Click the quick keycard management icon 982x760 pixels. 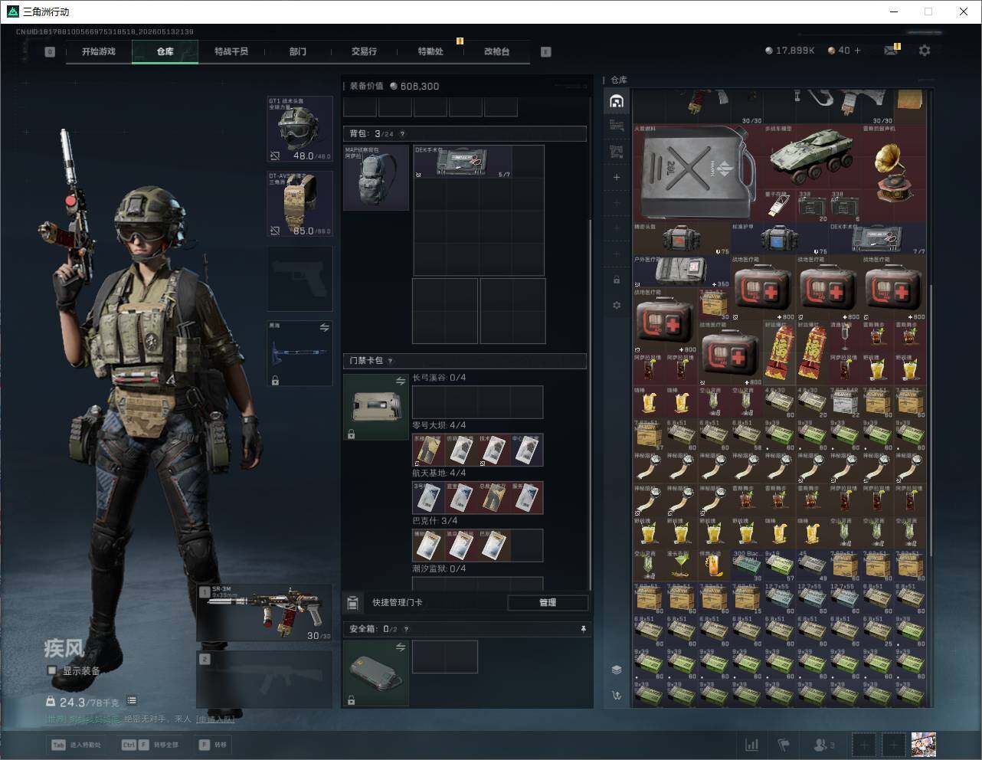pos(352,603)
